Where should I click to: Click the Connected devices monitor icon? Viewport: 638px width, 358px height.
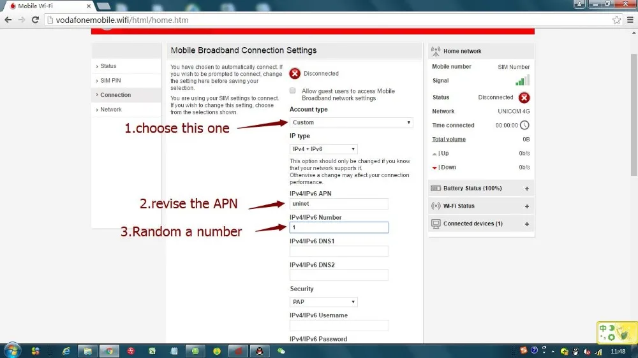pyautogui.click(x=435, y=224)
